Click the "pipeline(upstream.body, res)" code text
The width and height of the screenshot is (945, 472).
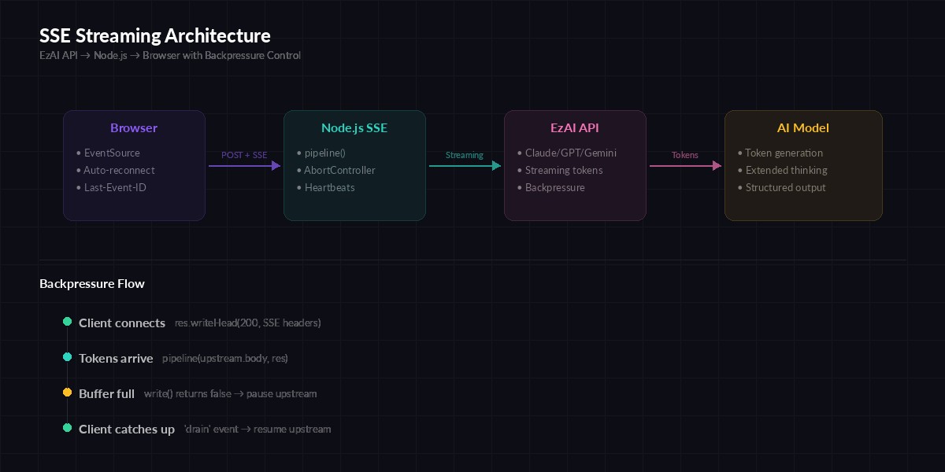[225, 358]
